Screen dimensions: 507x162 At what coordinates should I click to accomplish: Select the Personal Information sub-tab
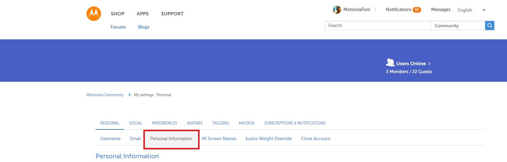click(171, 139)
